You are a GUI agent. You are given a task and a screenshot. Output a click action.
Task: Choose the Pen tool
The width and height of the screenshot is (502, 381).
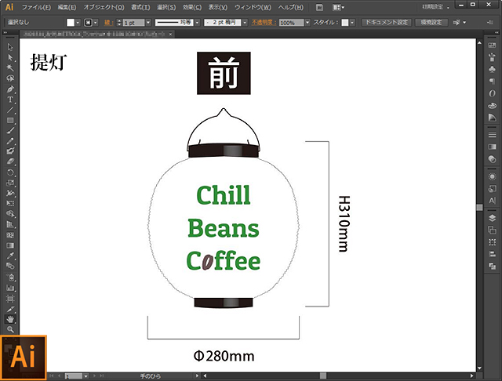coord(10,89)
